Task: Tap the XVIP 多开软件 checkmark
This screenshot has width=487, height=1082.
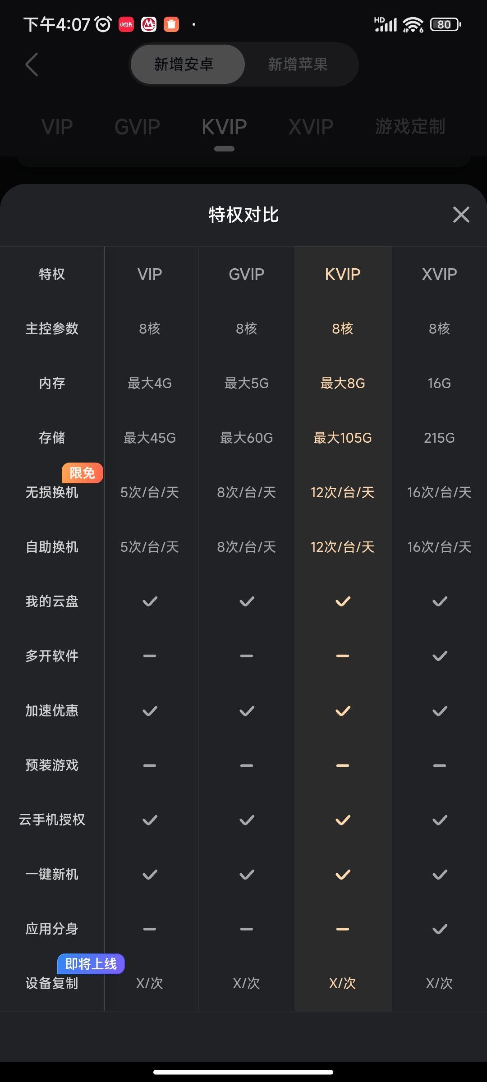Action: (440, 656)
